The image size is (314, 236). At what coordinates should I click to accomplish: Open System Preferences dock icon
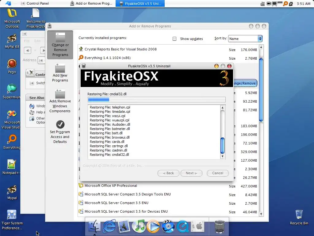(x=197, y=226)
